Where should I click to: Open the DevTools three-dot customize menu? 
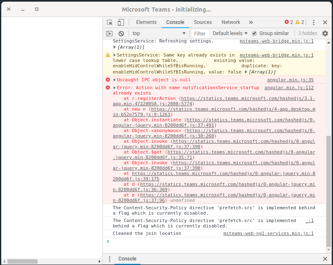point(314,22)
